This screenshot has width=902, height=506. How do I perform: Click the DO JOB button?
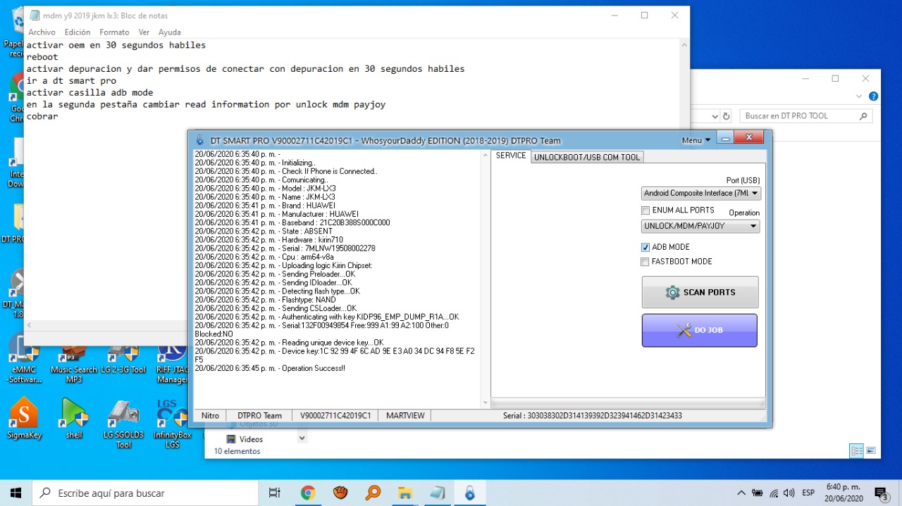[700, 330]
